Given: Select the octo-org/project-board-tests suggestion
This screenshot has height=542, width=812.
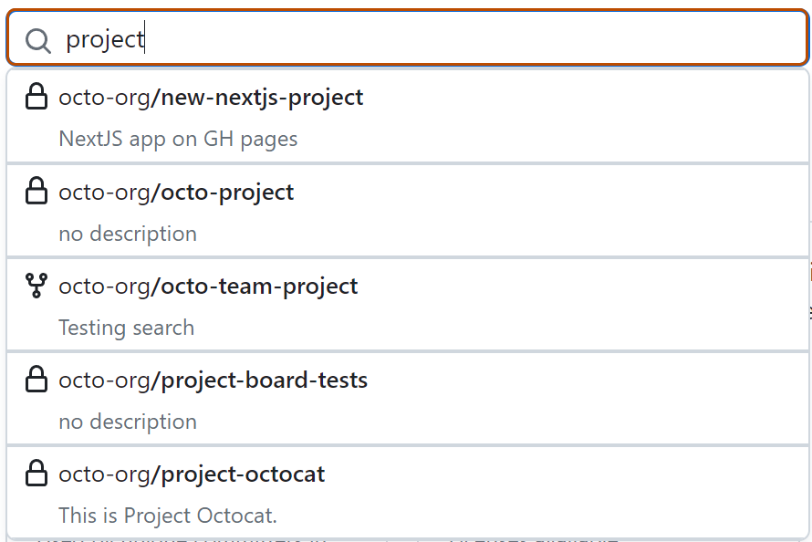Looking at the screenshot, I should [213, 380].
